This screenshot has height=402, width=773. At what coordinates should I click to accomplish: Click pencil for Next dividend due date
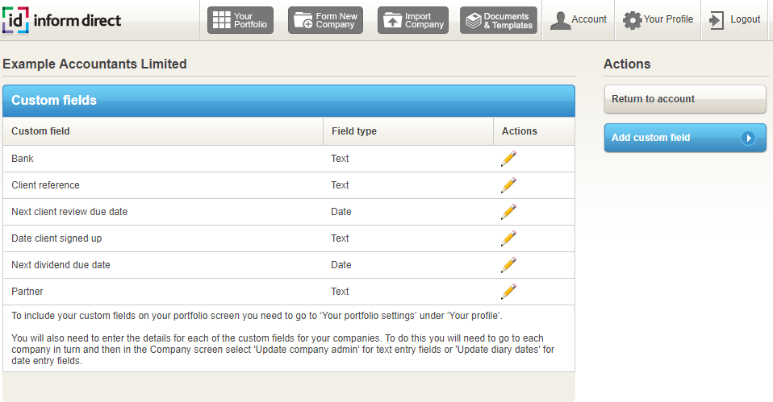(508, 265)
